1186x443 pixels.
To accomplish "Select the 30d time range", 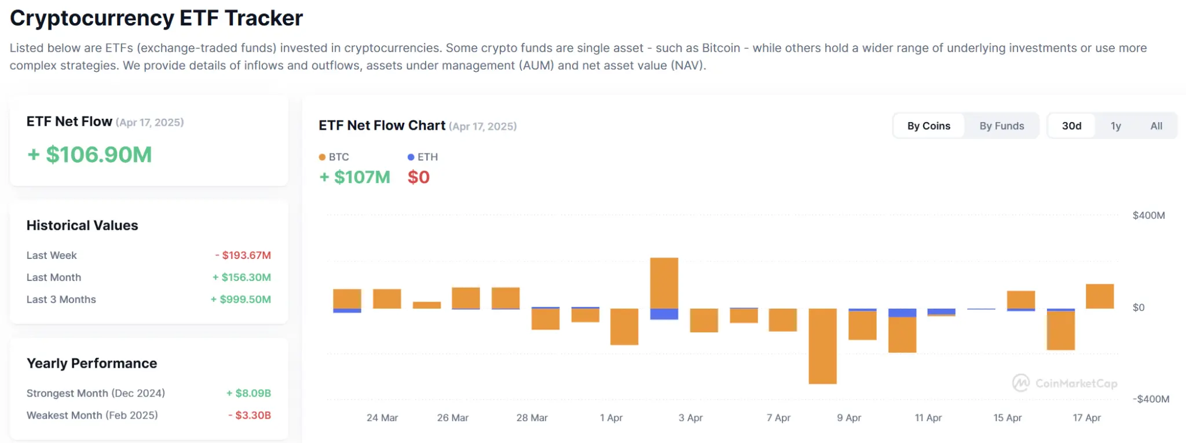I will pos(1071,126).
